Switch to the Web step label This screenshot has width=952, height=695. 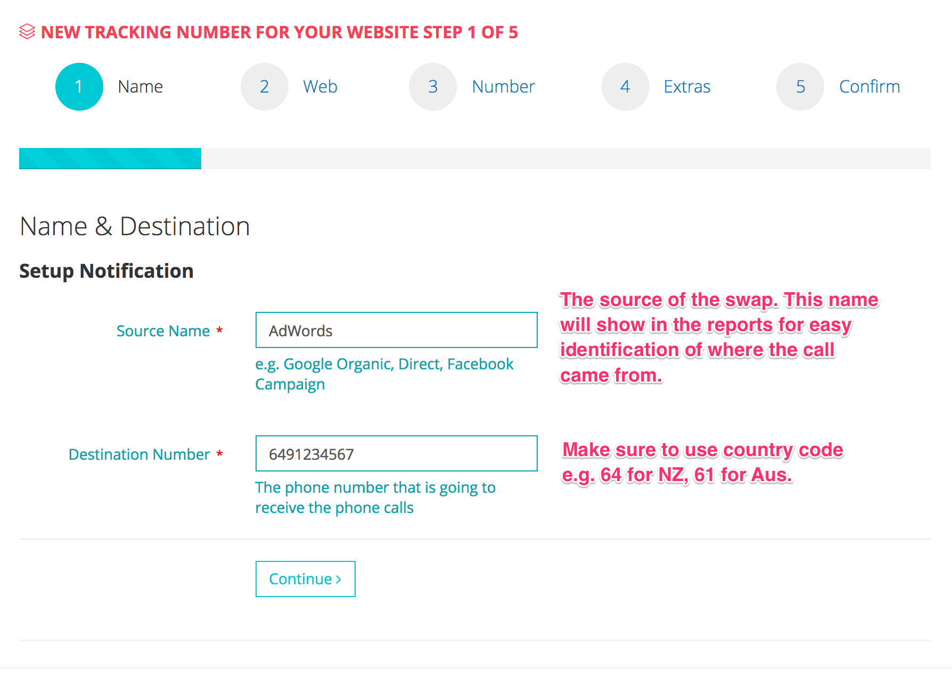pyautogui.click(x=320, y=87)
